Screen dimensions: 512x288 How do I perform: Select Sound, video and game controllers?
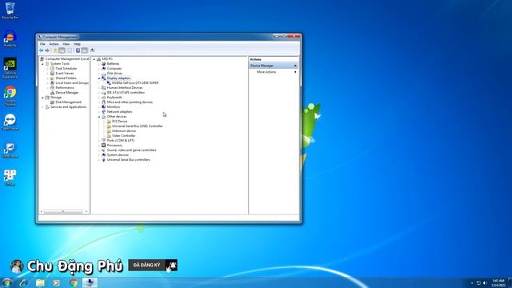[131, 150]
